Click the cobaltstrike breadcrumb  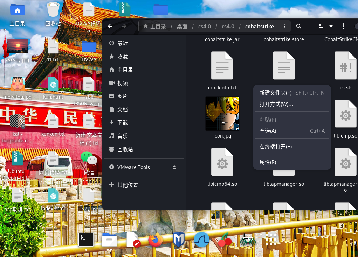259,27
